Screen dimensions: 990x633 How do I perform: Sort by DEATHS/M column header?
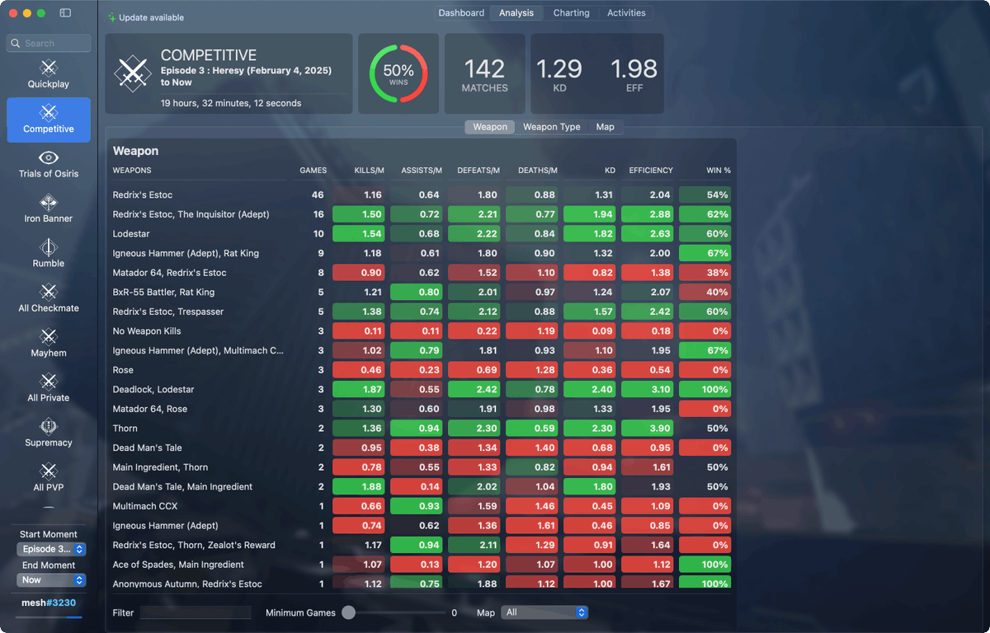(538, 171)
